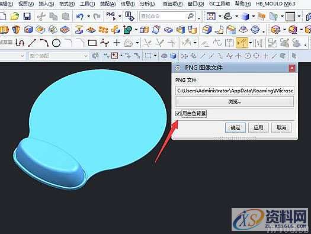Open file with the yellow folder icon
This screenshot has width=311, height=234.
pyautogui.click(x=14, y=16)
